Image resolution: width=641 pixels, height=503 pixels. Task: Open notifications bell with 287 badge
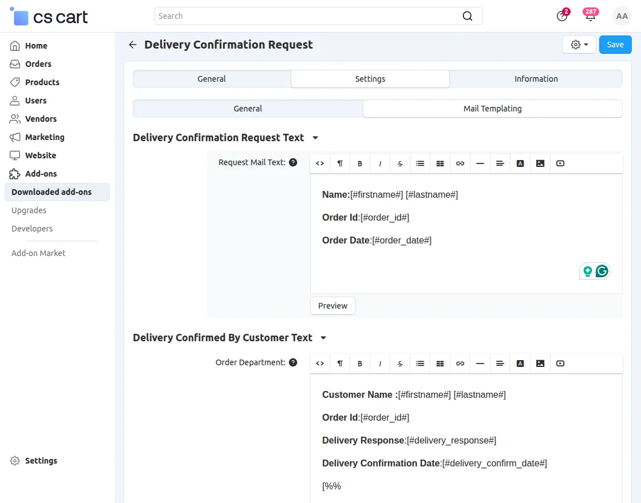(x=590, y=16)
